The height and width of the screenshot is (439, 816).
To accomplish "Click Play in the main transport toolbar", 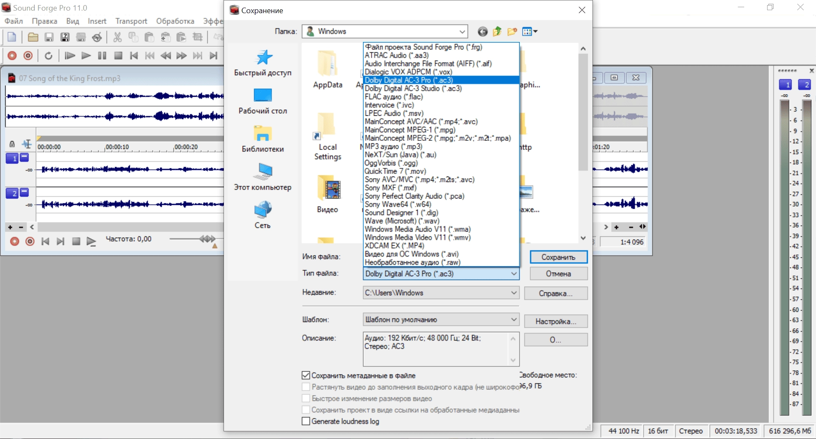I will point(86,56).
